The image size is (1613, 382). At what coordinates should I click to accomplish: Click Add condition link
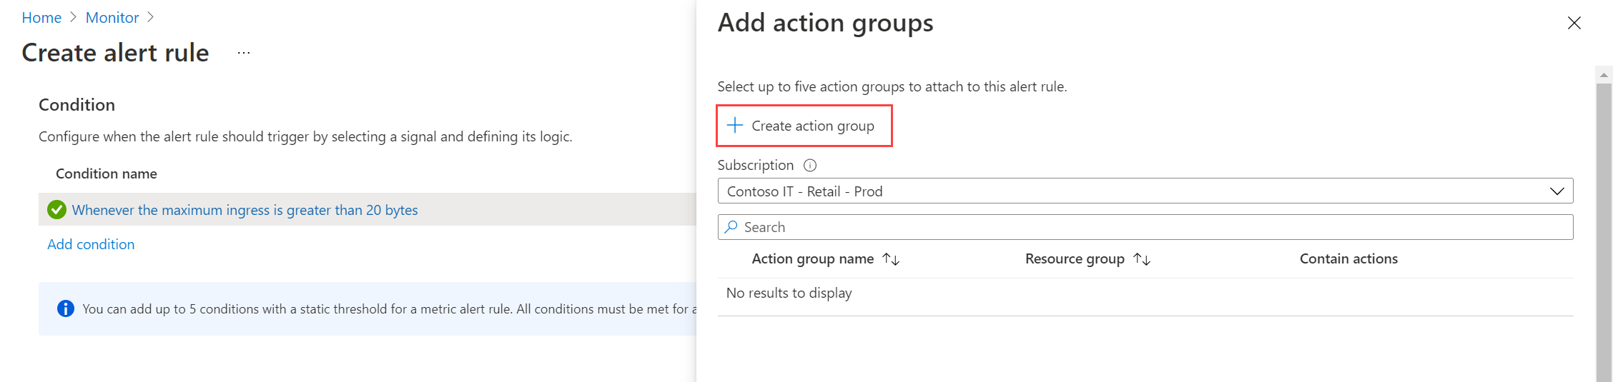(x=91, y=244)
